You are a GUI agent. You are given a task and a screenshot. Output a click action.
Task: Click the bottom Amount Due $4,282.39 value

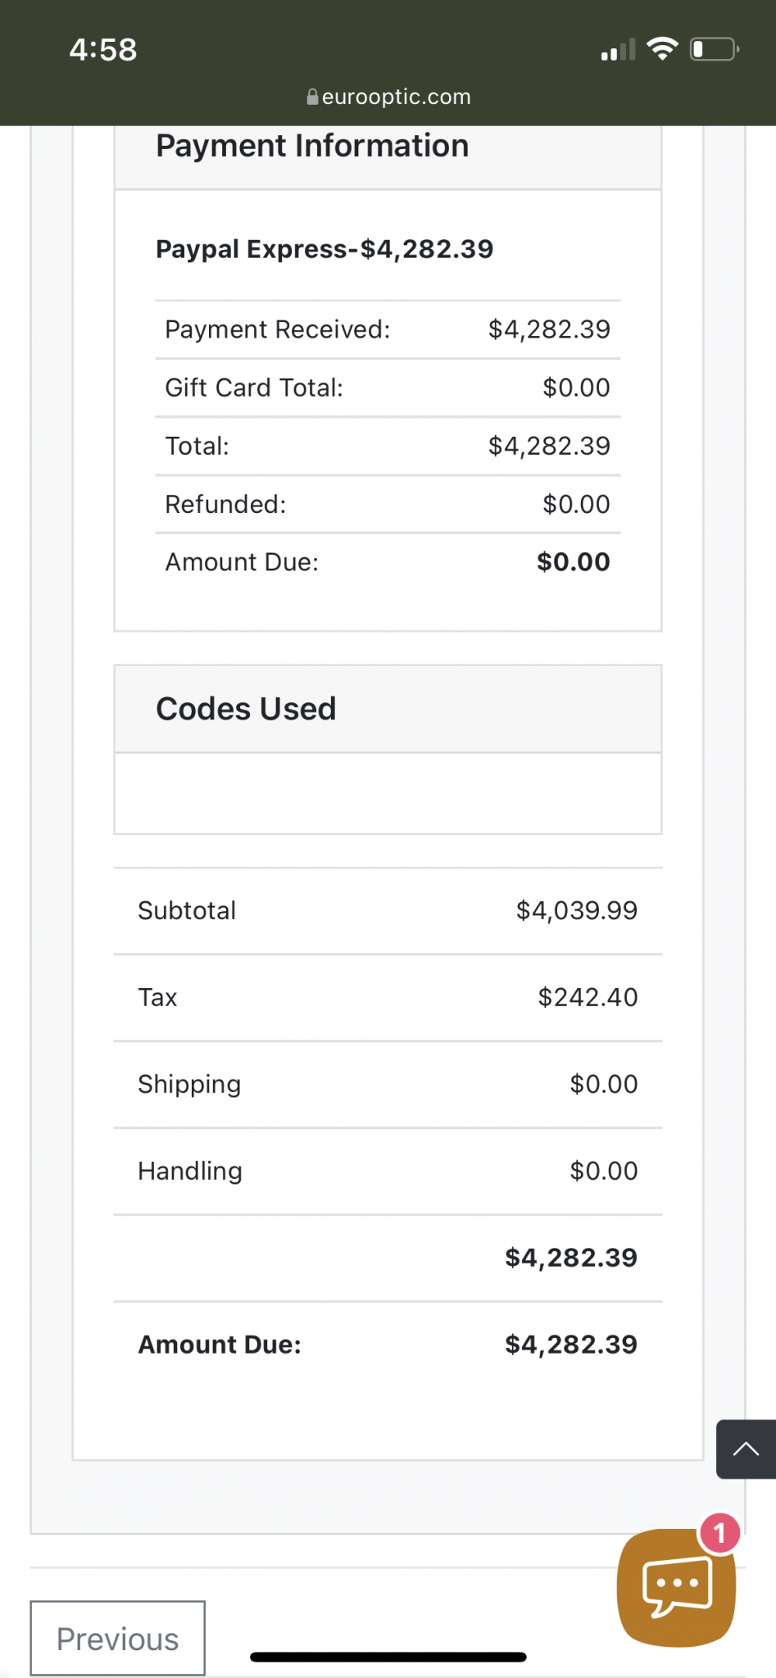point(571,1345)
